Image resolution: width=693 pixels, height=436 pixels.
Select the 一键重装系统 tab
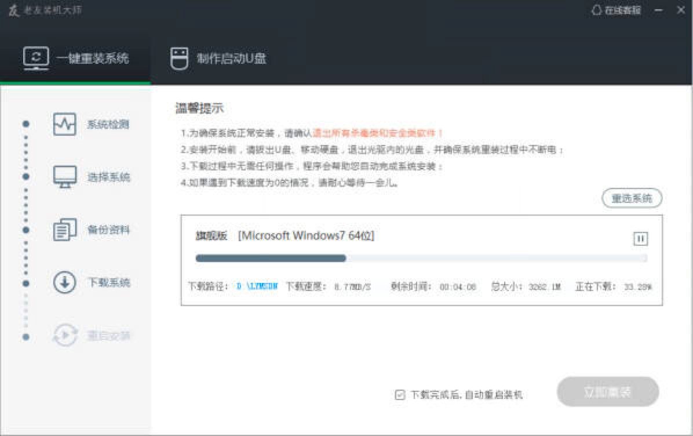click(x=75, y=59)
